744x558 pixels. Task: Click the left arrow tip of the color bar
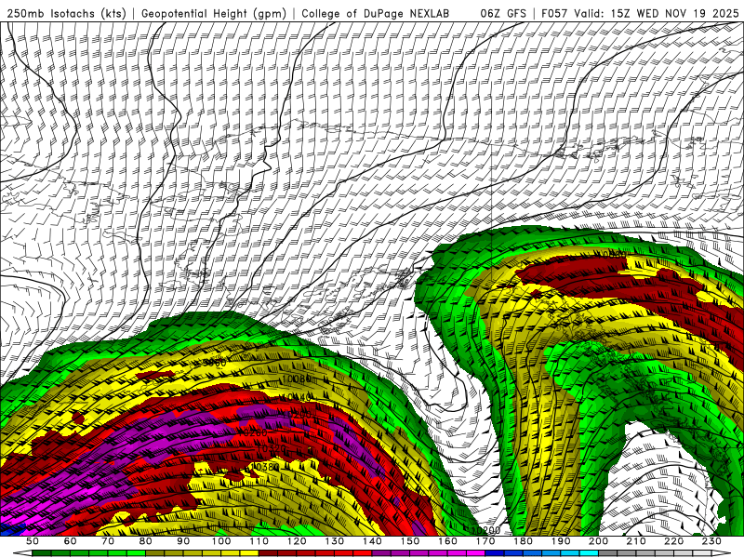coord(22,553)
